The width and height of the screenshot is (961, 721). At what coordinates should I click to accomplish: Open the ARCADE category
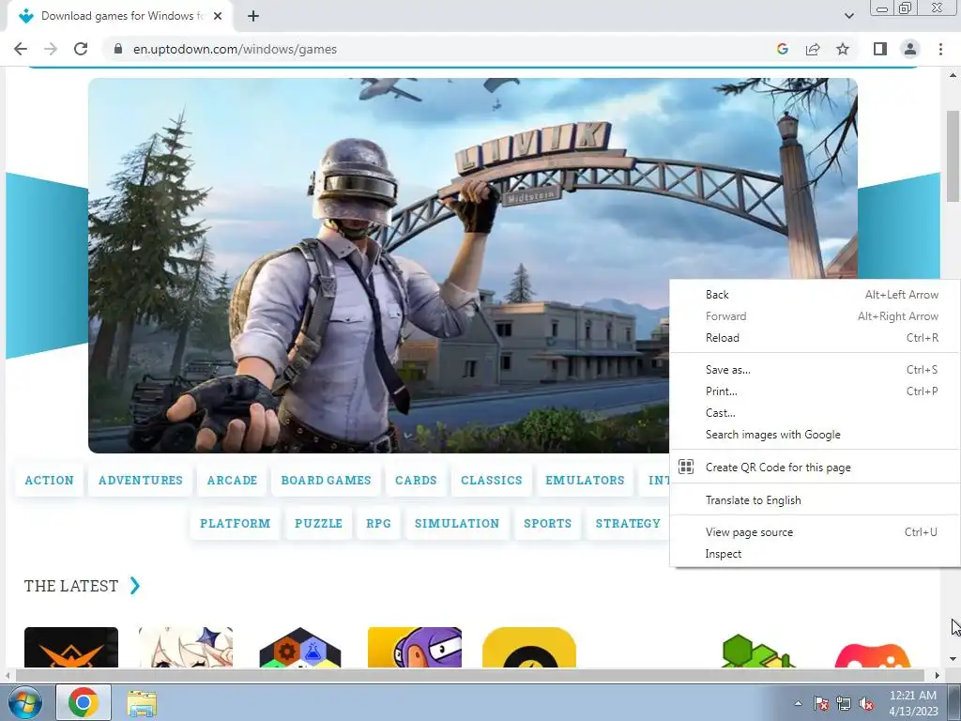click(x=233, y=480)
